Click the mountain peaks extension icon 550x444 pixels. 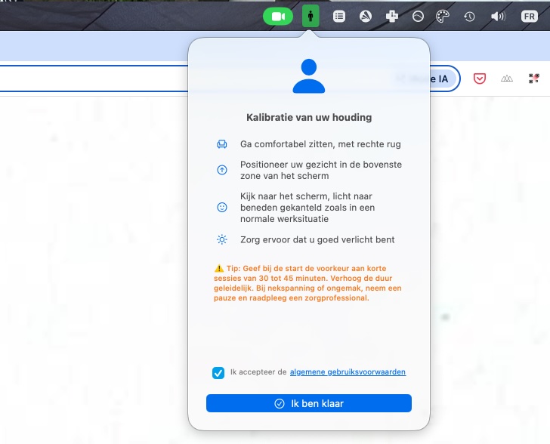506,79
